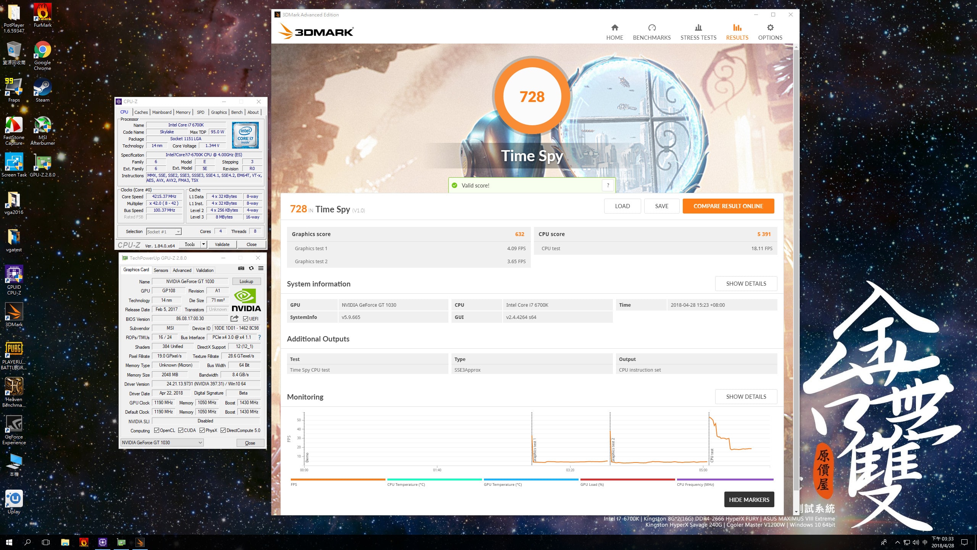The width and height of the screenshot is (977, 550).
Task: Open CPUID CPU-Z desktop shortcut
Action: tap(14, 280)
